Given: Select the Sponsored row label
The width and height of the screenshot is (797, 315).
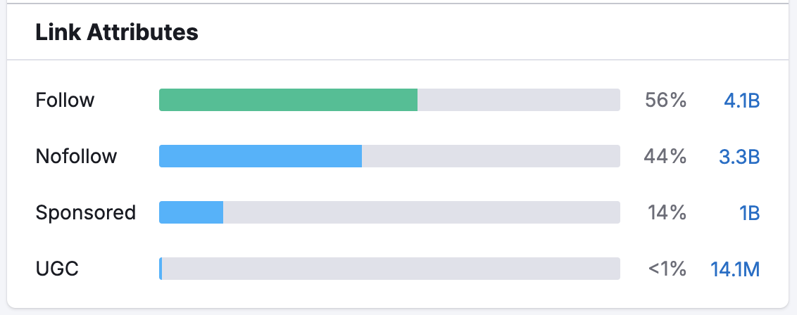Looking at the screenshot, I should click(x=85, y=213).
